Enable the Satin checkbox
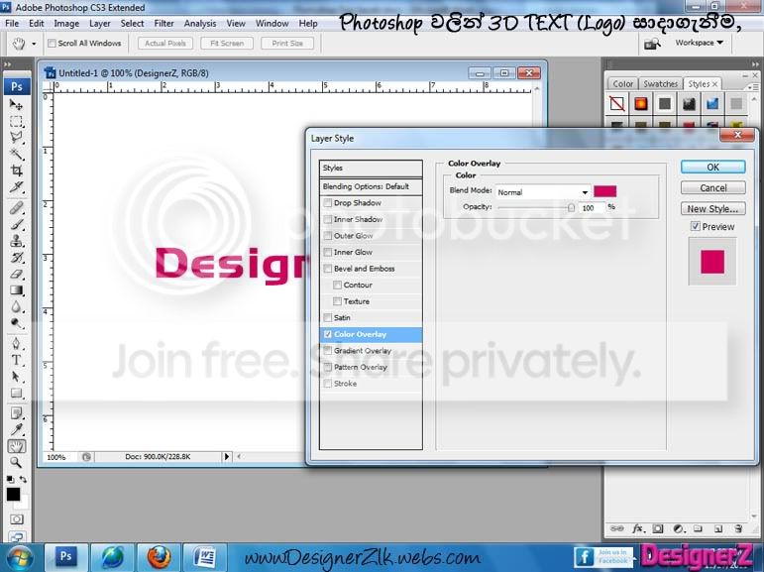 tap(328, 318)
